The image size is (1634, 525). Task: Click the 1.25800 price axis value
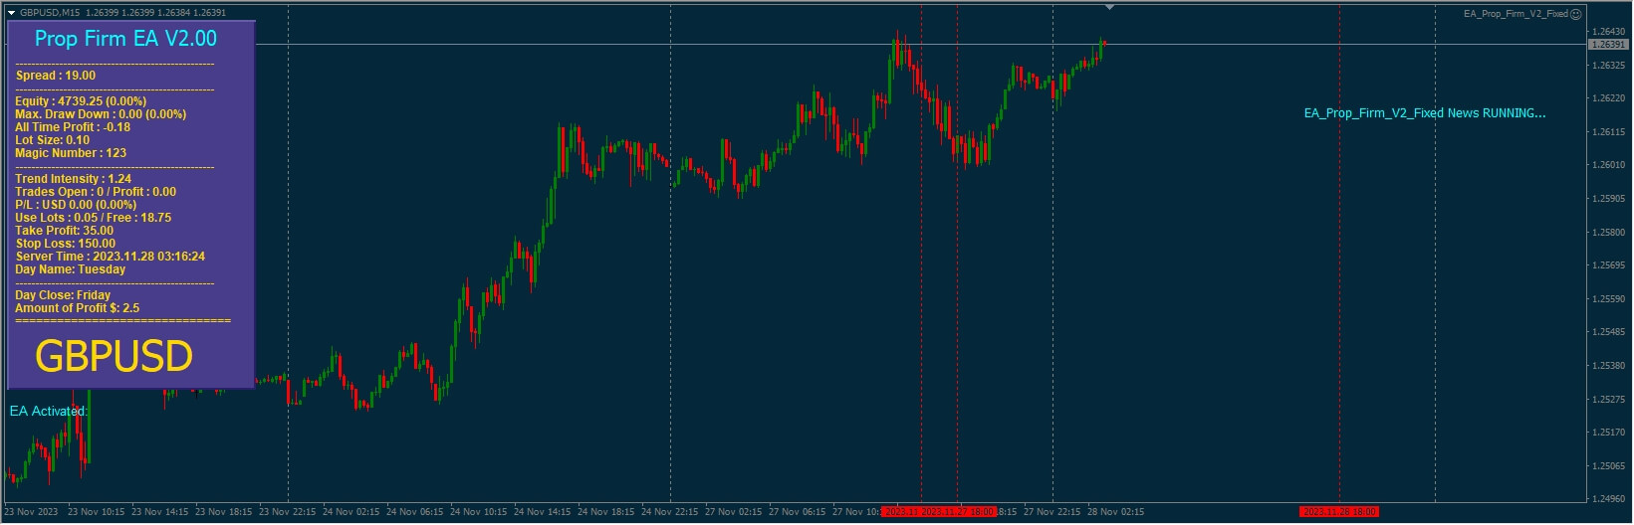coord(1608,233)
